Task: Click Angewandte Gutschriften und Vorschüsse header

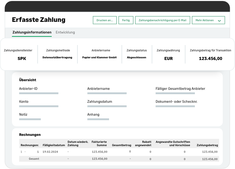Action: click(173, 143)
